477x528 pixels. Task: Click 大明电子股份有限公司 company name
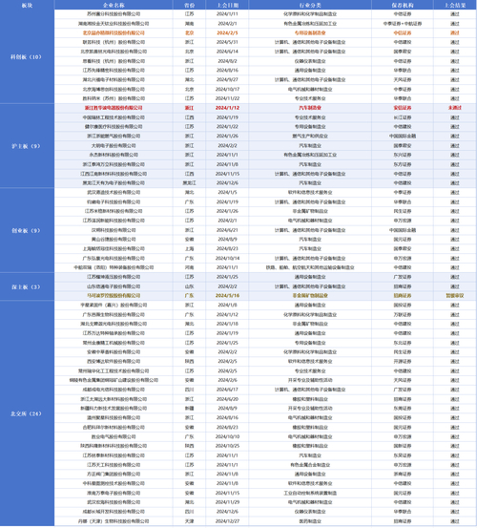(114, 145)
